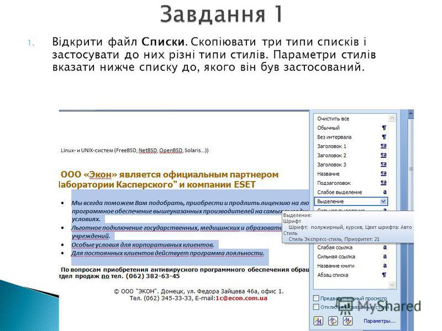Click the styles list scroll-up arrow
The height and width of the screenshot is (331, 442).
[392, 118]
